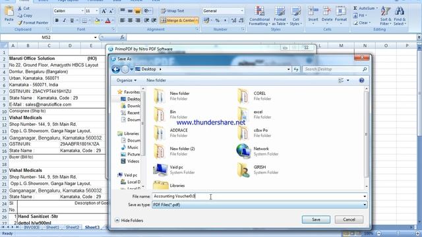The image size is (422, 237).
Task: Select Desktop under Favorites in navigation pane
Action: click(131, 99)
